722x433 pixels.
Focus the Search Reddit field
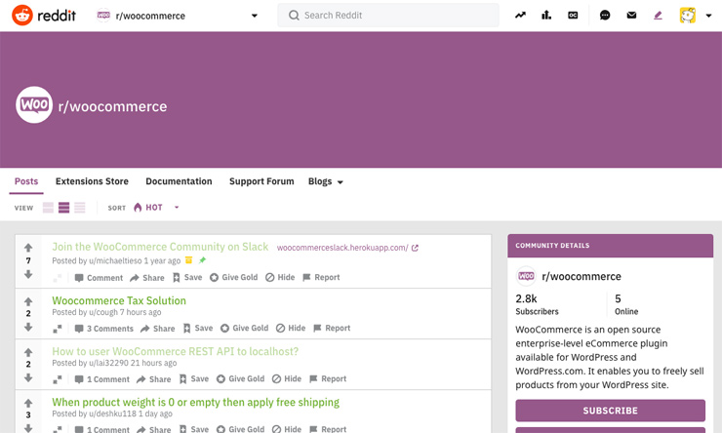(x=387, y=16)
